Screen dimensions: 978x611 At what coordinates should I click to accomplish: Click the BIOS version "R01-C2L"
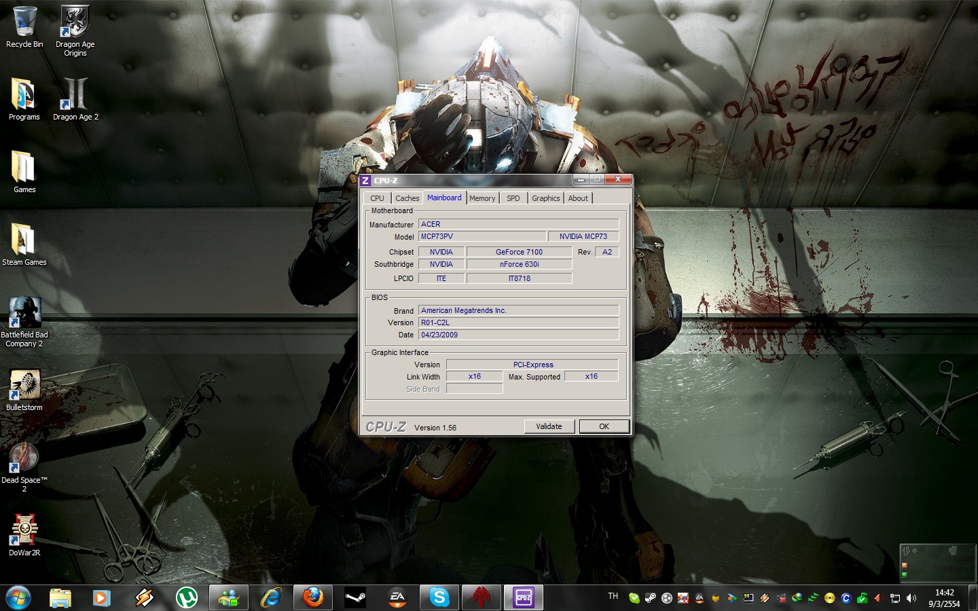pyautogui.click(x=519, y=322)
